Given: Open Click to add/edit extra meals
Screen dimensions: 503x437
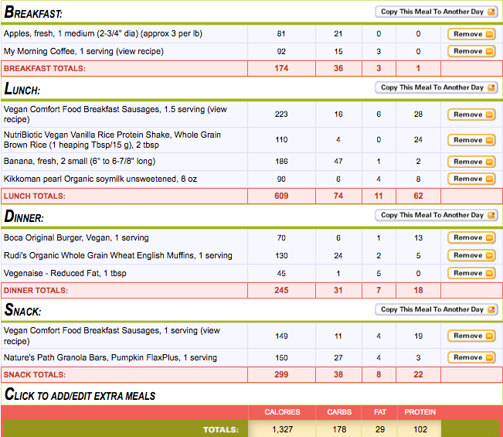Looking at the screenshot, I should point(80,395).
